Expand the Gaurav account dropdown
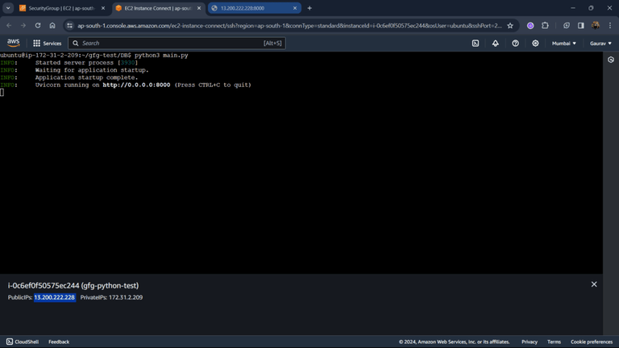619x348 pixels. click(600, 43)
